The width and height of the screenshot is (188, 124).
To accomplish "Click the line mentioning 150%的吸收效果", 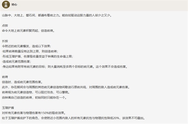I will tap(34, 113).
